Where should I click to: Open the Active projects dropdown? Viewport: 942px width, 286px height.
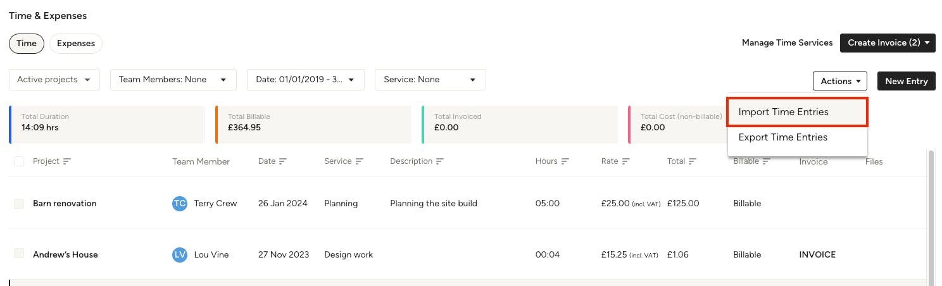[54, 80]
